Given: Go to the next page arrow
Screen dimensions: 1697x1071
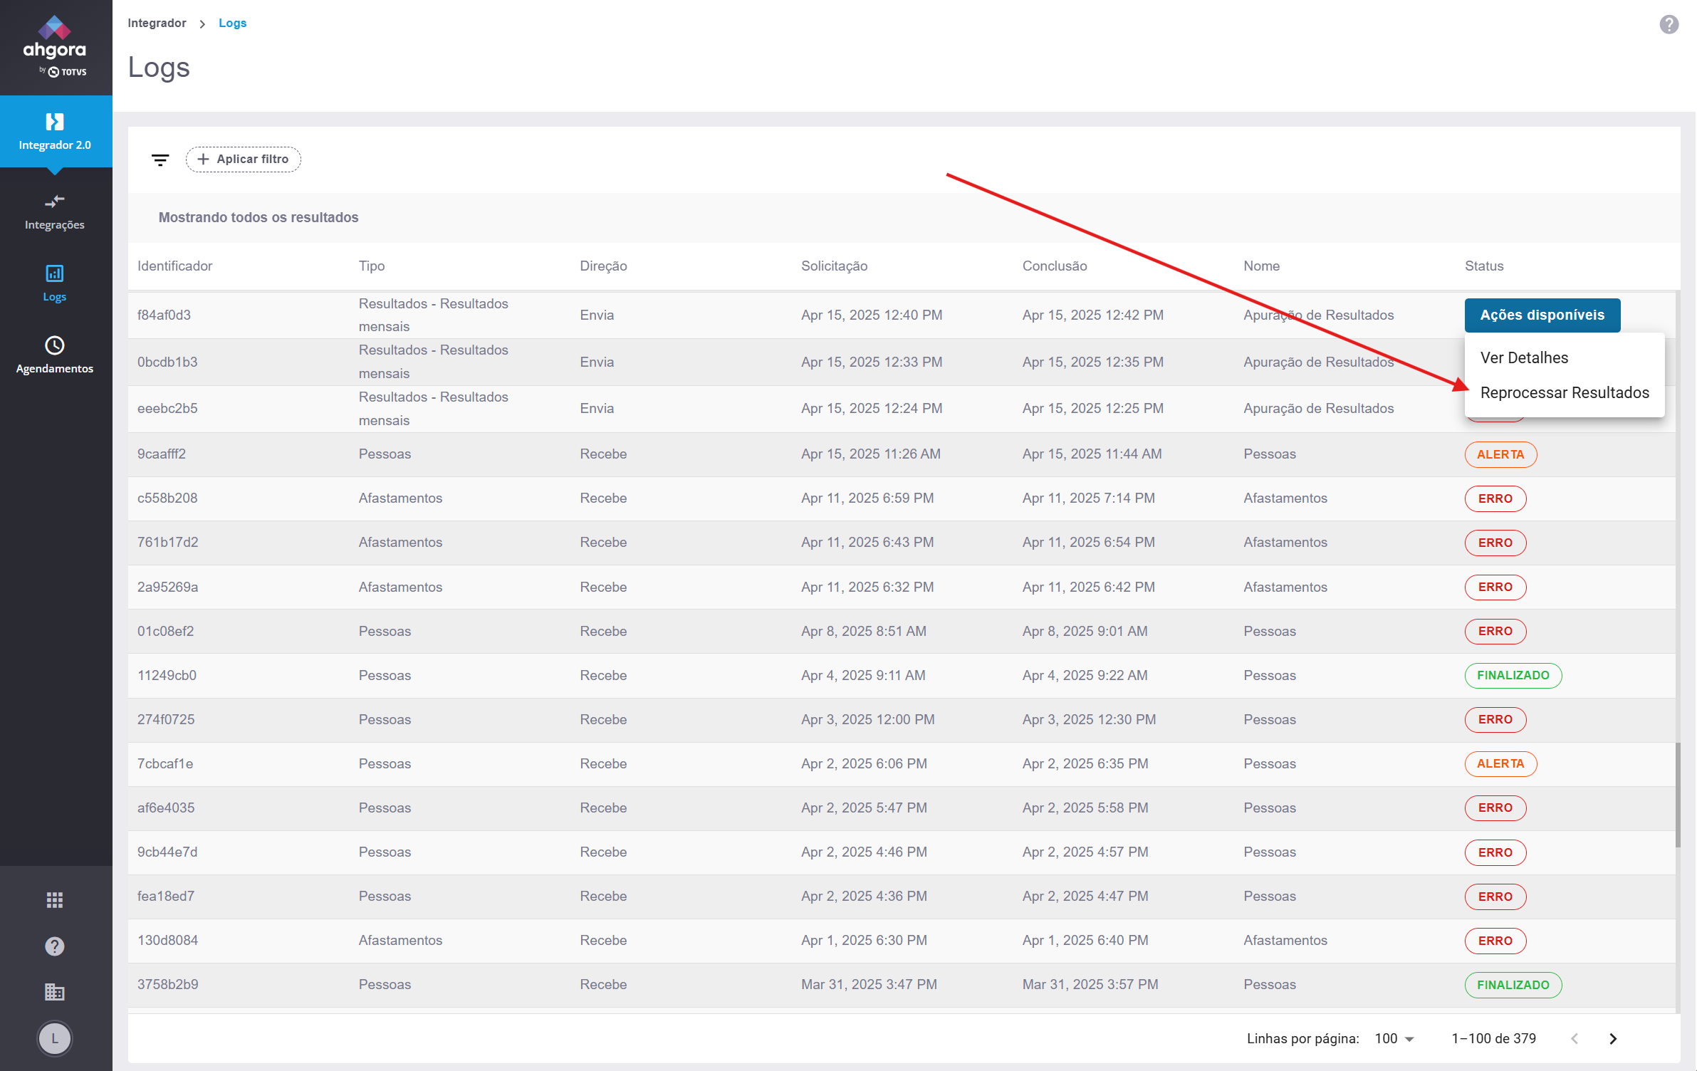Looking at the screenshot, I should (1613, 1039).
